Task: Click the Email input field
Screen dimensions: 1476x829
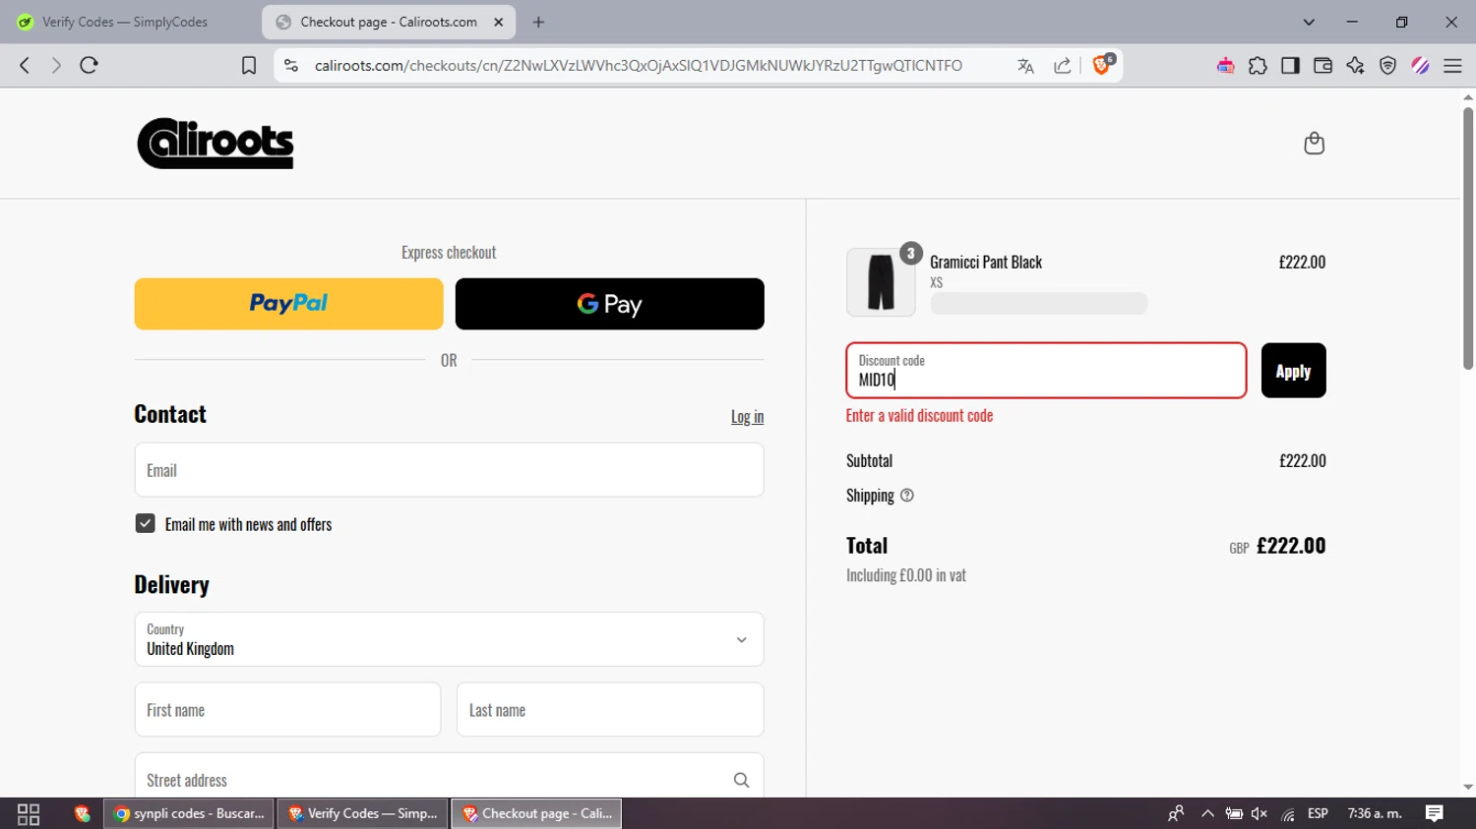Action: (x=449, y=470)
